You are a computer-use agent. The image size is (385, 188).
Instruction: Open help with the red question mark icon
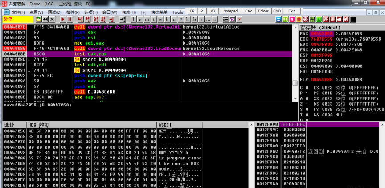click(239, 20)
